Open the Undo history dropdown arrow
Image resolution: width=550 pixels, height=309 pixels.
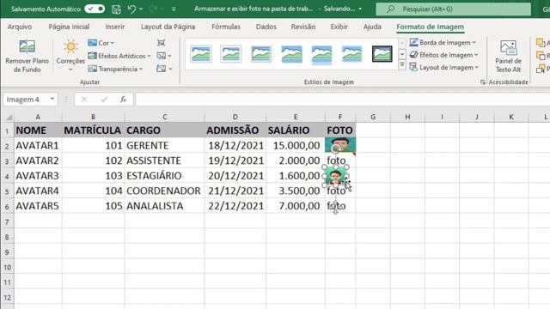[x=141, y=9]
